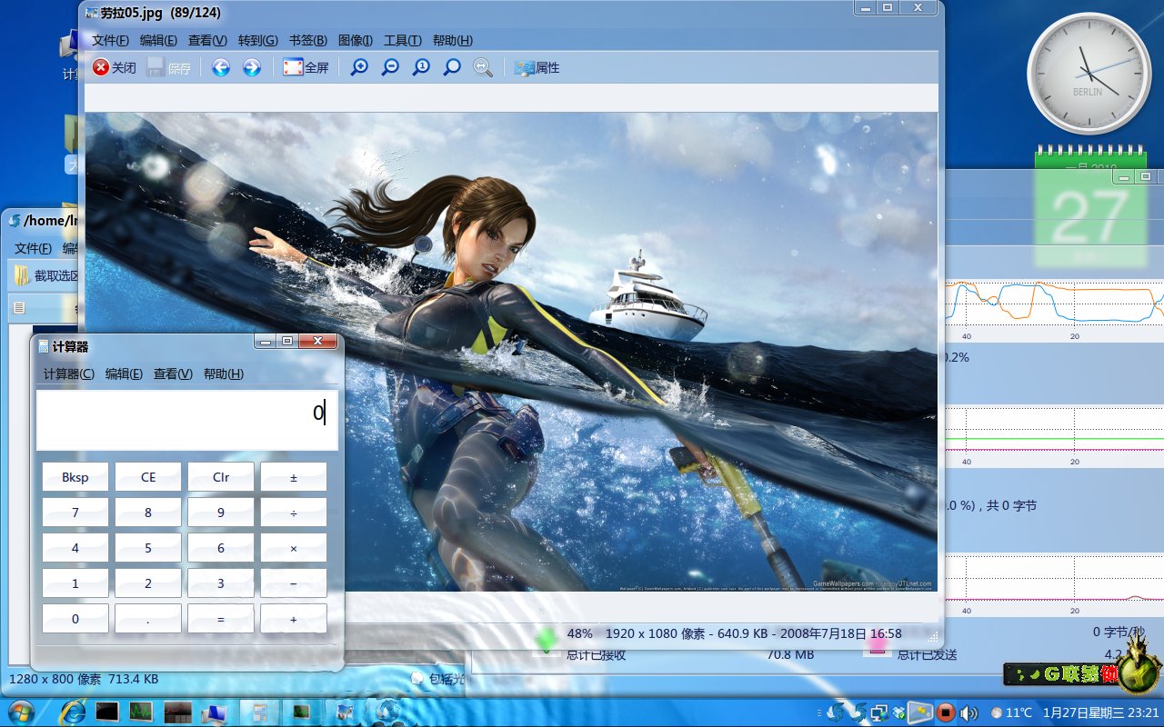Open 查看(V) menu in image viewer

[x=207, y=40]
